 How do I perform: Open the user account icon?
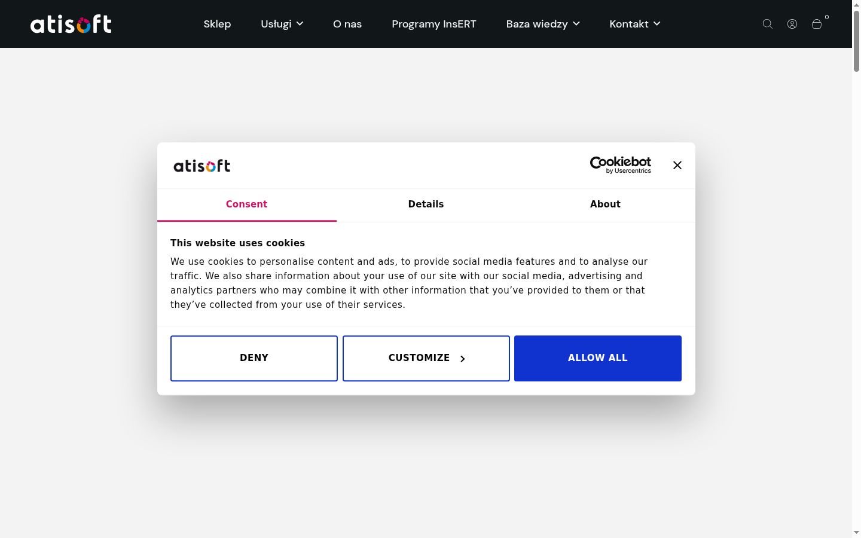pyautogui.click(x=792, y=24)
